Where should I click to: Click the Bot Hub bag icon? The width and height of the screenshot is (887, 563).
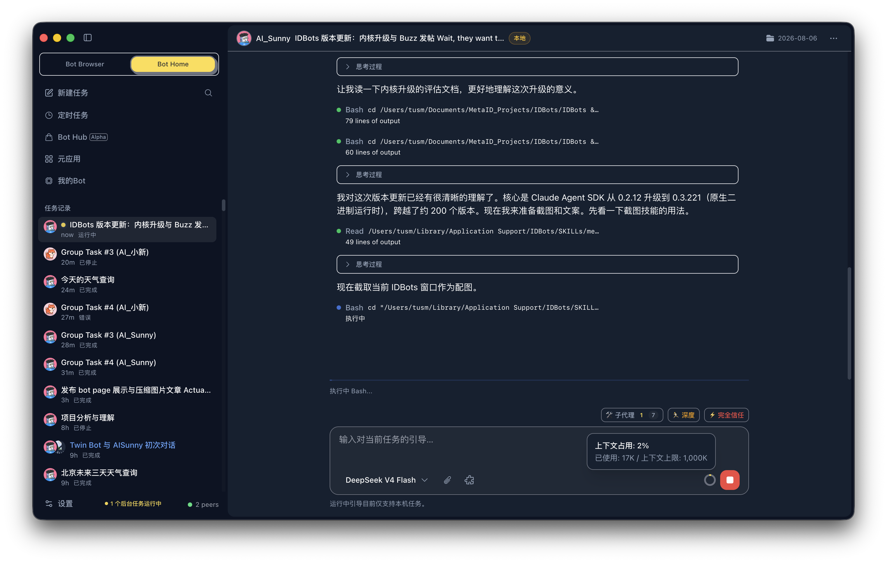click(49, 137)
